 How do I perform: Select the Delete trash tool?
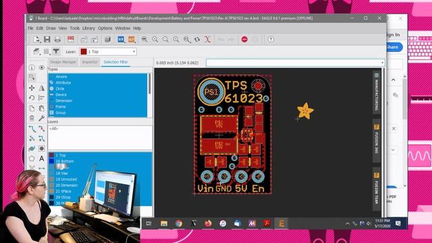coord(32,118)
